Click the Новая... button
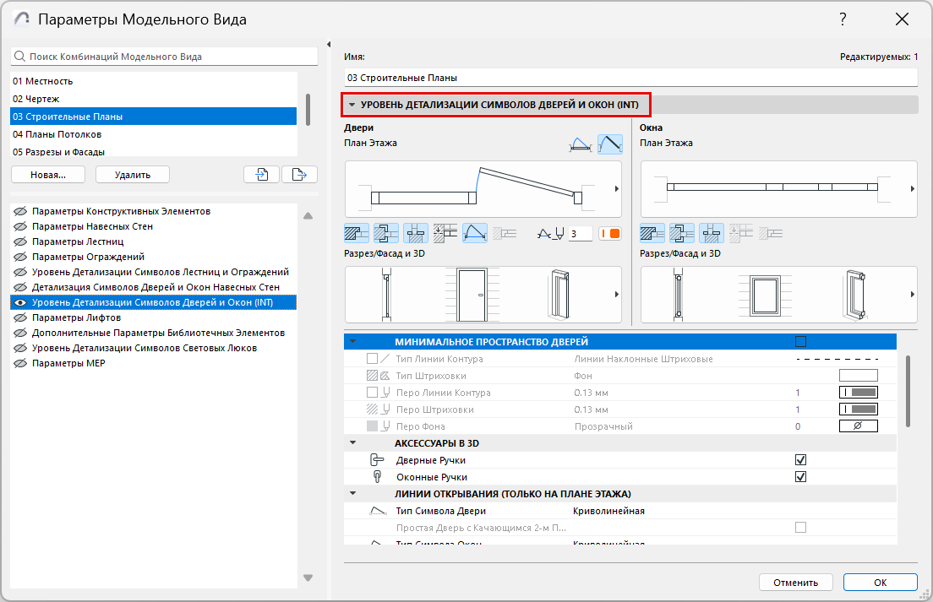933x602 pixels. coord(48,175)
